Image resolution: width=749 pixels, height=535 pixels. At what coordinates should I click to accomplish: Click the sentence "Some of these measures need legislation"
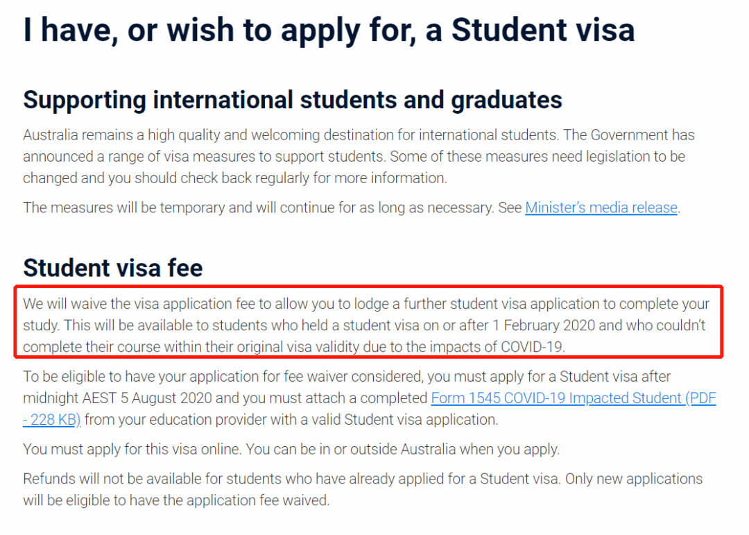pos(354,167)
